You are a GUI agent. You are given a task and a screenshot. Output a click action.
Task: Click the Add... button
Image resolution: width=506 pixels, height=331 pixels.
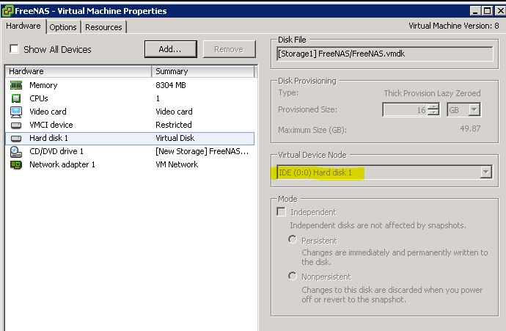coord(170,49)
